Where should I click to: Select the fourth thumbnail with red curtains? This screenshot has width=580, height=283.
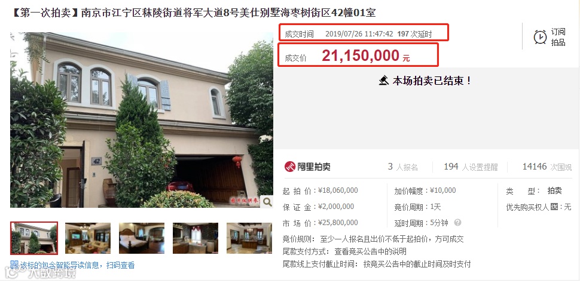click(x=196, y=238)
